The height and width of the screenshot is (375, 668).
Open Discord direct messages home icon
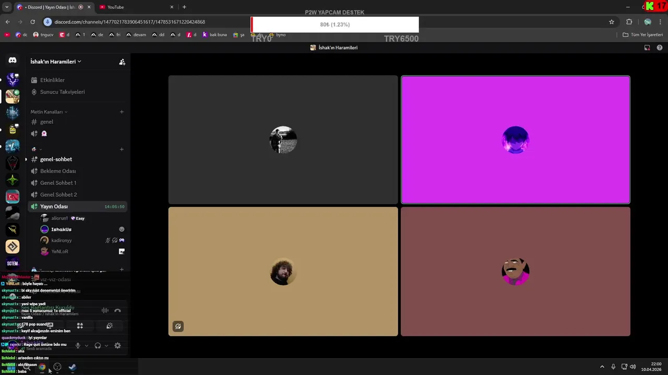pos(13,61)
